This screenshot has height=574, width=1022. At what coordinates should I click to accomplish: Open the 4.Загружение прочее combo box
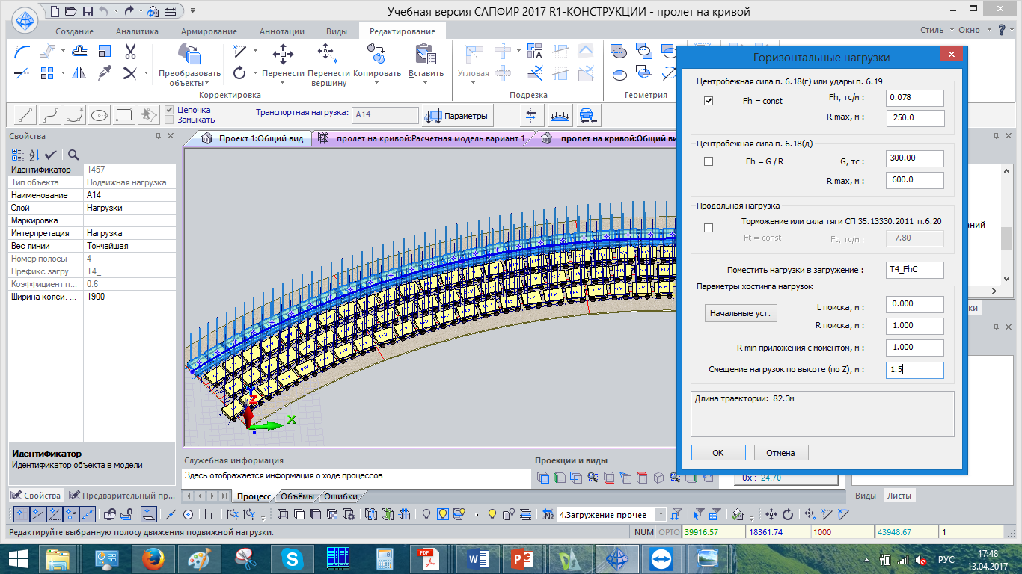pyautogui.click(x=661, y=514)
